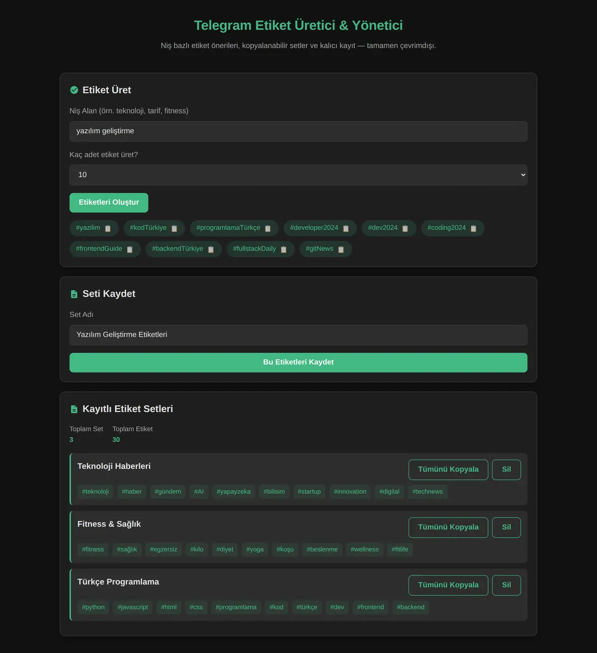Image resolution: width=597 pixels, height=653 pixels.
Task: Click the Etiketleri Oluştur button
Action: pyautogui.click(x=109, y=202)
